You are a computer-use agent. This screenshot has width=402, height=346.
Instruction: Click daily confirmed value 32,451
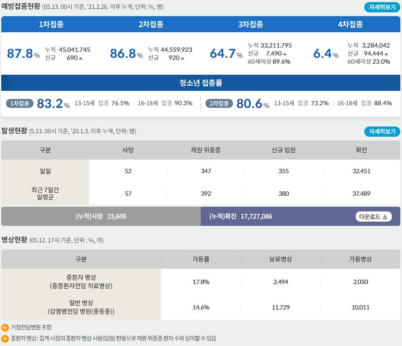pos(361,171)
